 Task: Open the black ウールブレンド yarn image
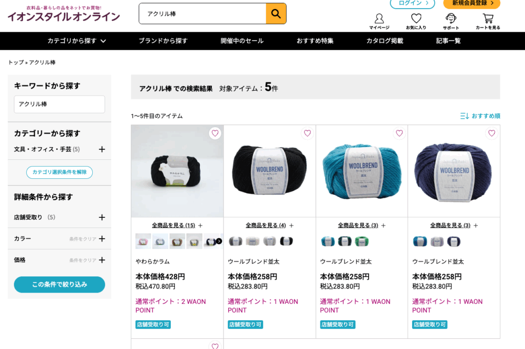coord(270,171)
